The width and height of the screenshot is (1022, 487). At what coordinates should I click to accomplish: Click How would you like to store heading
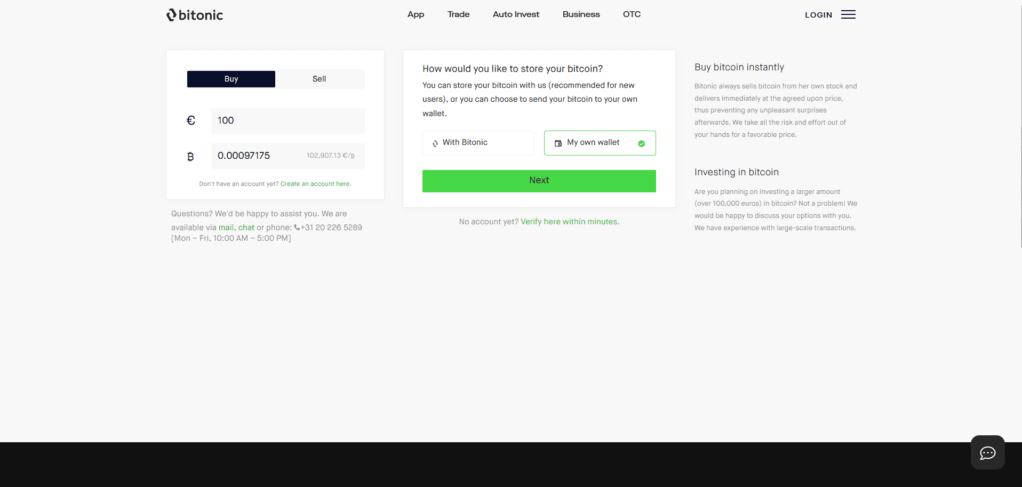(x=513, y=69)
